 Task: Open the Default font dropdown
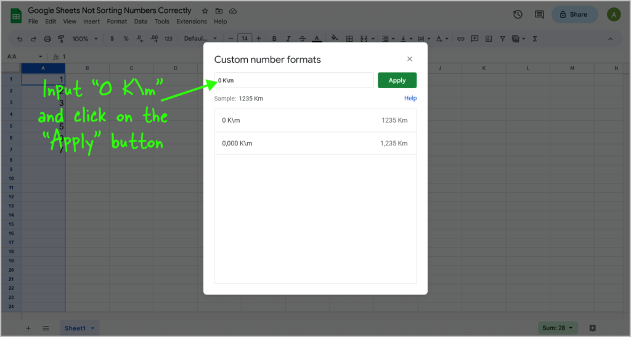(200, 39)
